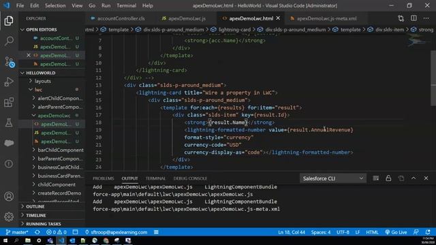Viewport: 436px width, 245px height.
Task: Open the Source Control view
Action: 10,62
